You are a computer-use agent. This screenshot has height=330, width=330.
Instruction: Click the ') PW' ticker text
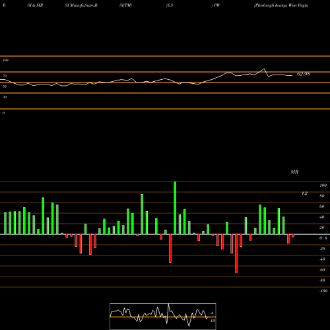[x=216, y=5]
